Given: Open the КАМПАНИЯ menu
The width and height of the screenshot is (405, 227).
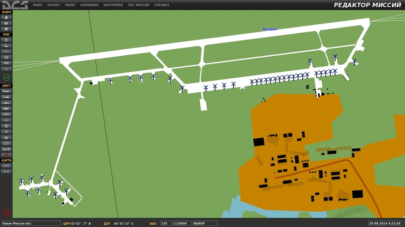Looking at the screenshot, I should point(89,5).
